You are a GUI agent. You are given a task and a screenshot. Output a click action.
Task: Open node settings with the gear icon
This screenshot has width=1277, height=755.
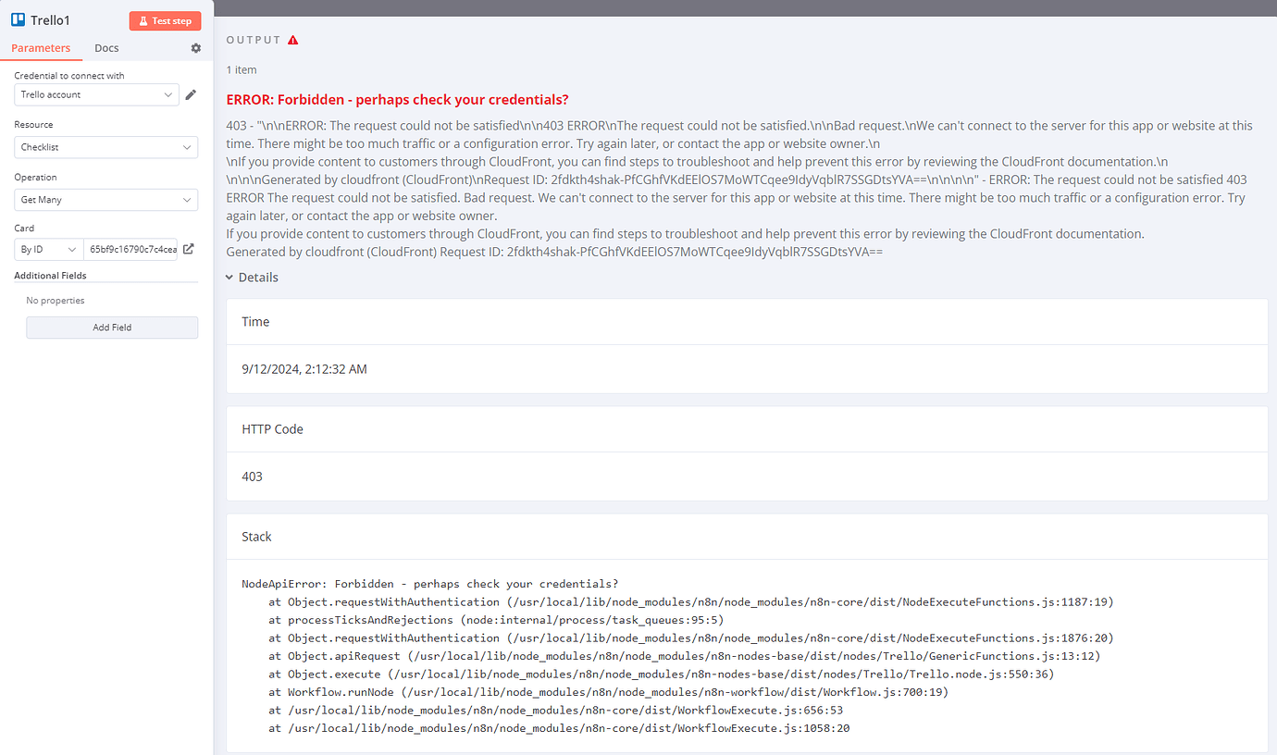pyautogui.click(x=195, y=47)
